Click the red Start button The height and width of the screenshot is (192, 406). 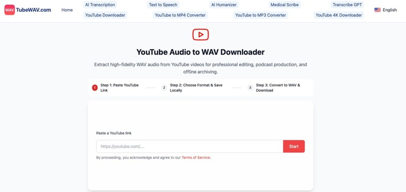click(x=294, y=147)
